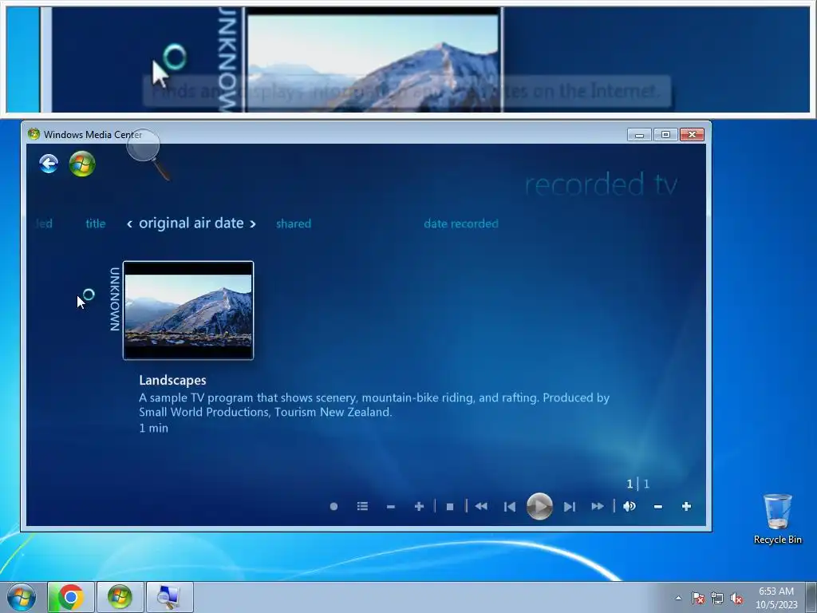Skip back to previous track button
The height and width of the screenshot is (613, 817).
[x=510, y=507]
